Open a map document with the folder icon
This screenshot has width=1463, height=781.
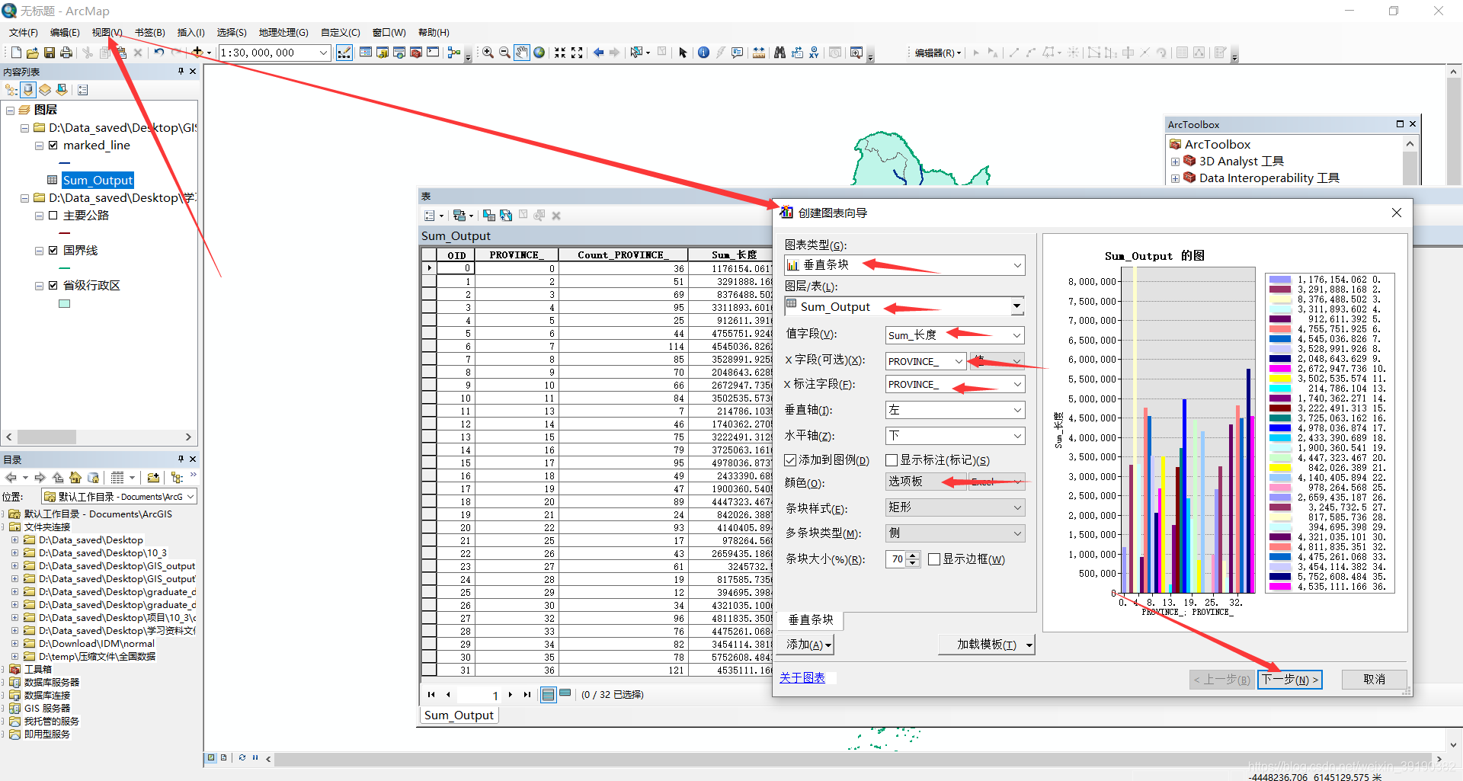[x=32, y=53]
